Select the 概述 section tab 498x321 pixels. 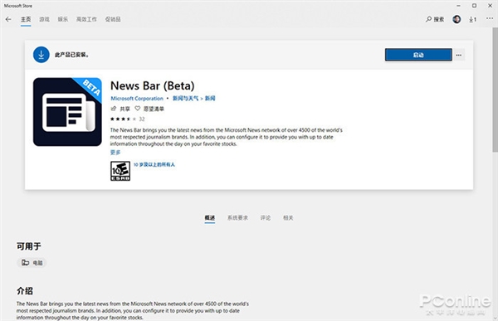pyautogui.click(x=210, y=218)
